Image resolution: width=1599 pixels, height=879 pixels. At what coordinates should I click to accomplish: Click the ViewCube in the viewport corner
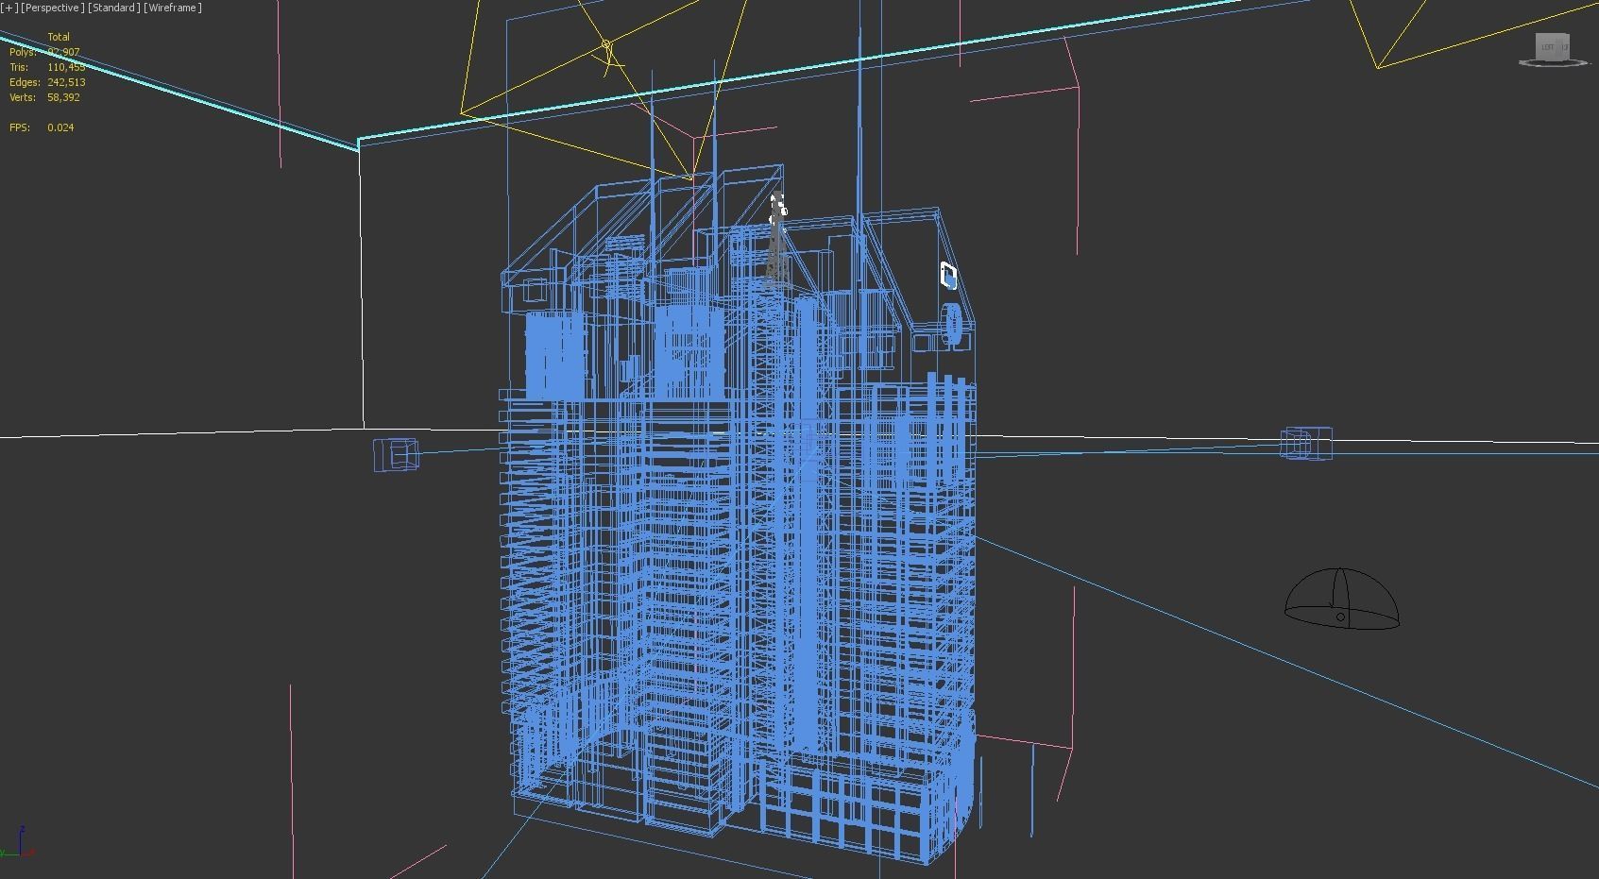(1553, 49)
